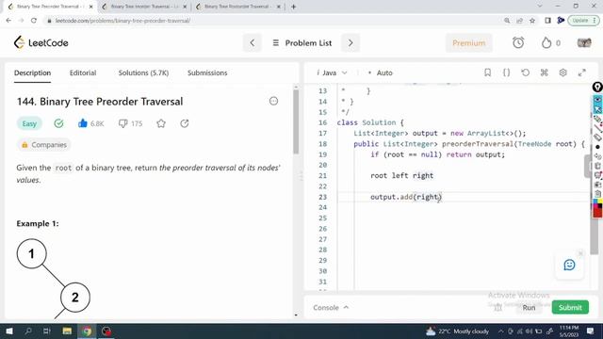The height and width of the screenshot is (339, 603).
Task: Switch to the Binary Tree Inorder Traversal tab
Action: point(144,7)
